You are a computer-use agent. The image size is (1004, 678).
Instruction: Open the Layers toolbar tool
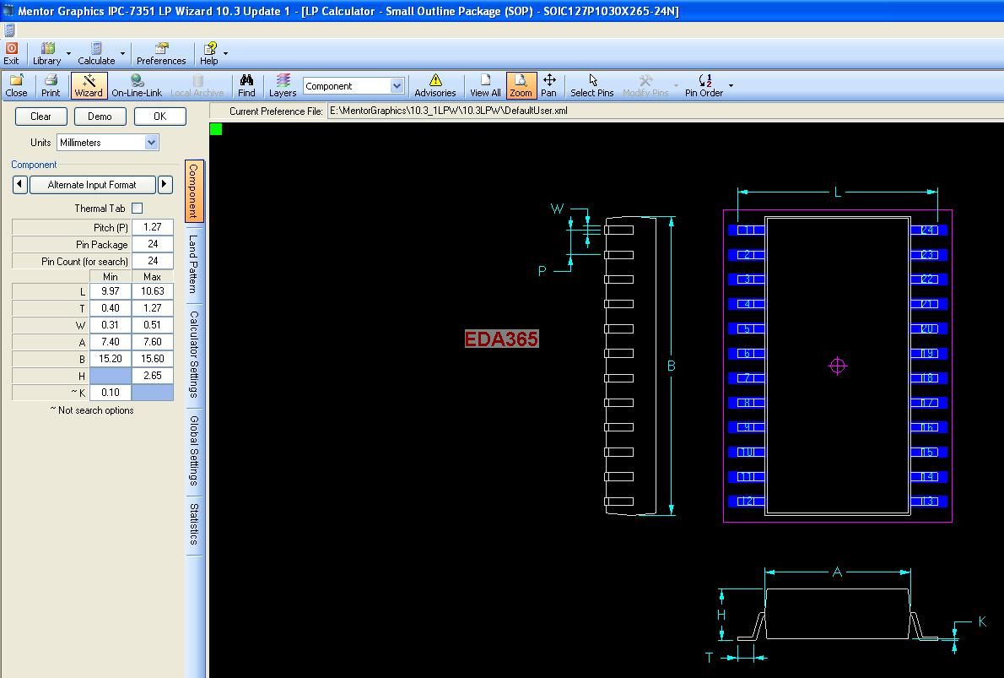[283, 85]
